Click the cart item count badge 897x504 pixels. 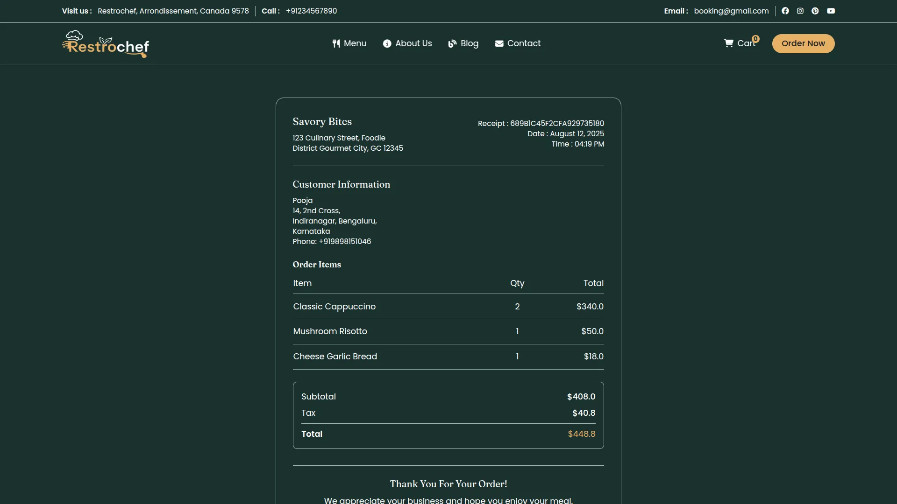coord(756,39)
